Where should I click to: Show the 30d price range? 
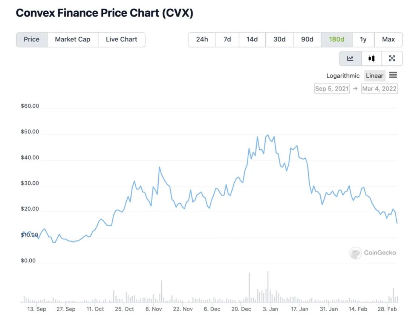tap(279, 40)
